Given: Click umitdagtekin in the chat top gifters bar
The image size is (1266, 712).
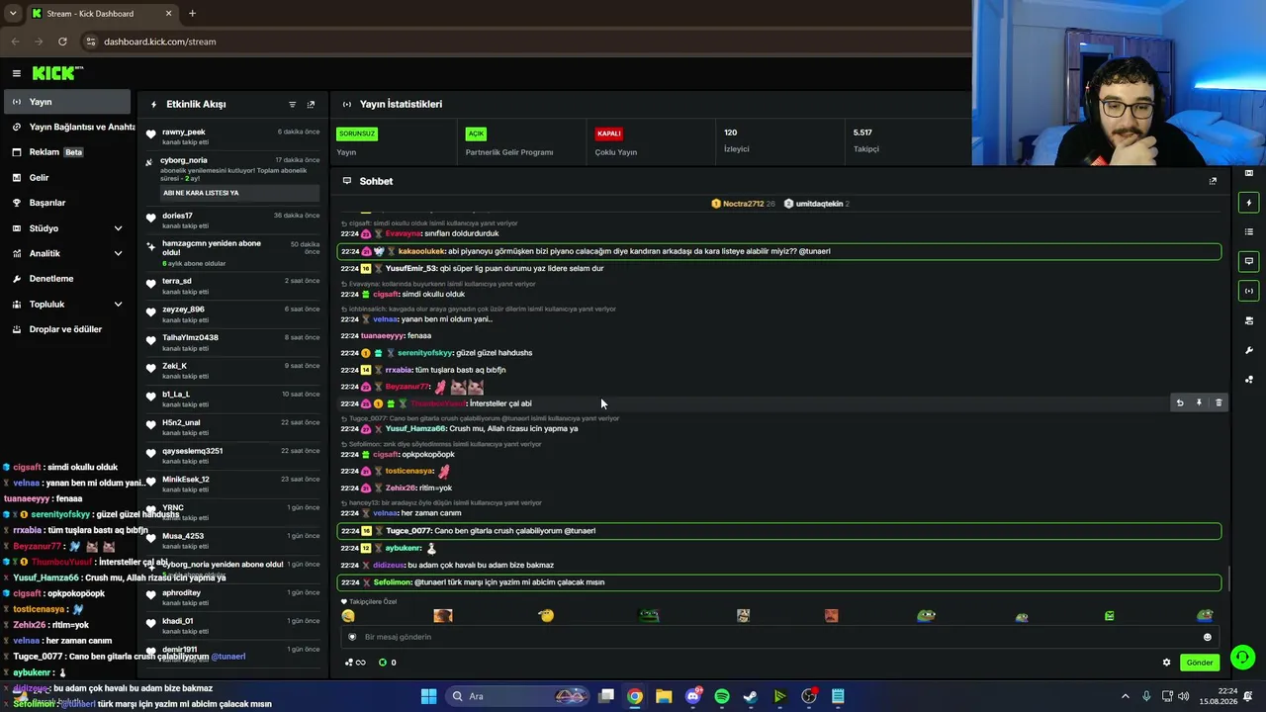Looking at the screenshot, I should pos(819,204).
